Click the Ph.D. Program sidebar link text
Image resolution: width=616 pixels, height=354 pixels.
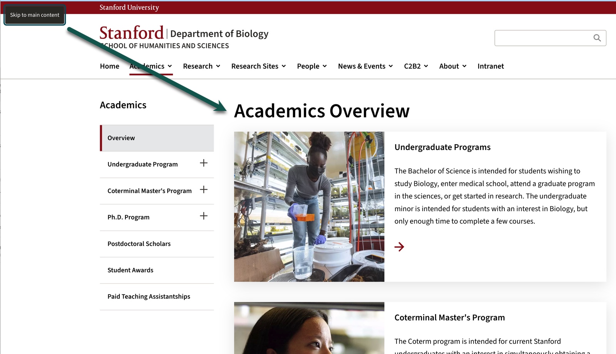coord(128,217)
